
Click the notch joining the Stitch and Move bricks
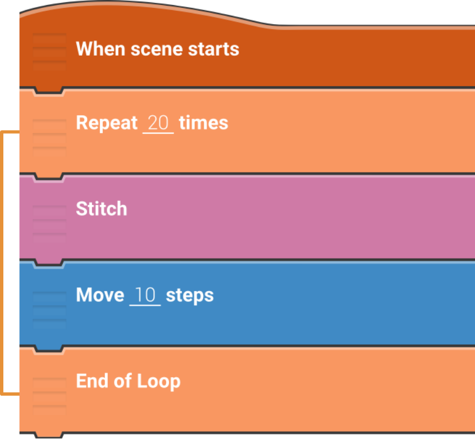click(48, 262)
